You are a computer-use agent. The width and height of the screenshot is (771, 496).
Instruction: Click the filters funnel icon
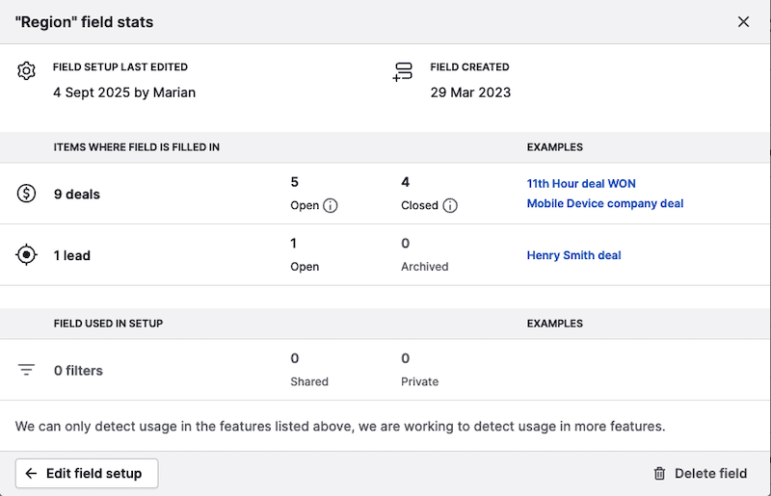[27, 370]
